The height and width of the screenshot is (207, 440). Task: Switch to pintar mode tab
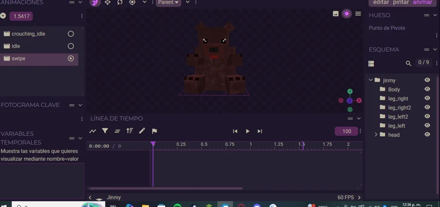(401, 2)
